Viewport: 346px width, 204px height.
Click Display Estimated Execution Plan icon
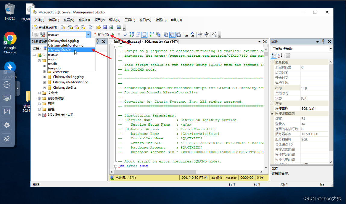click(x=132, y=35)
